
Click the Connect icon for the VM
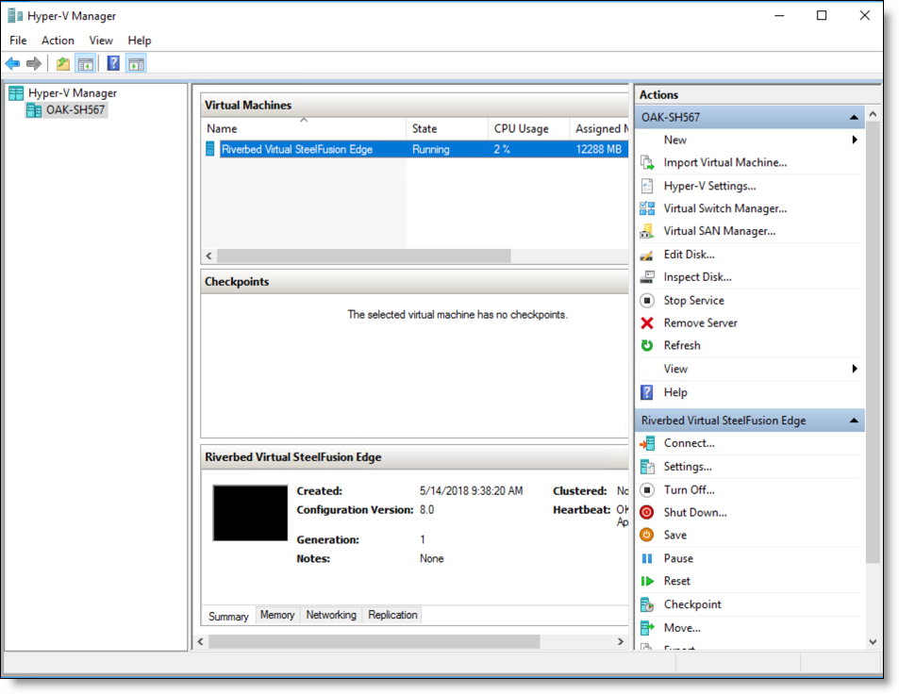coord(647,443)
